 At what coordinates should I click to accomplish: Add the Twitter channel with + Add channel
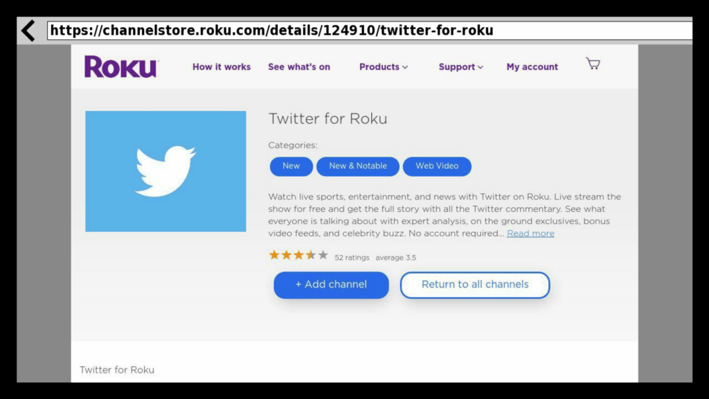[331, 285]
